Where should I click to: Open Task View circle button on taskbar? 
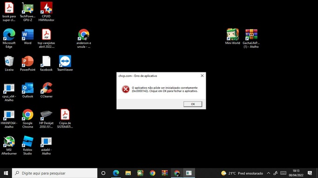click(103, 173)
